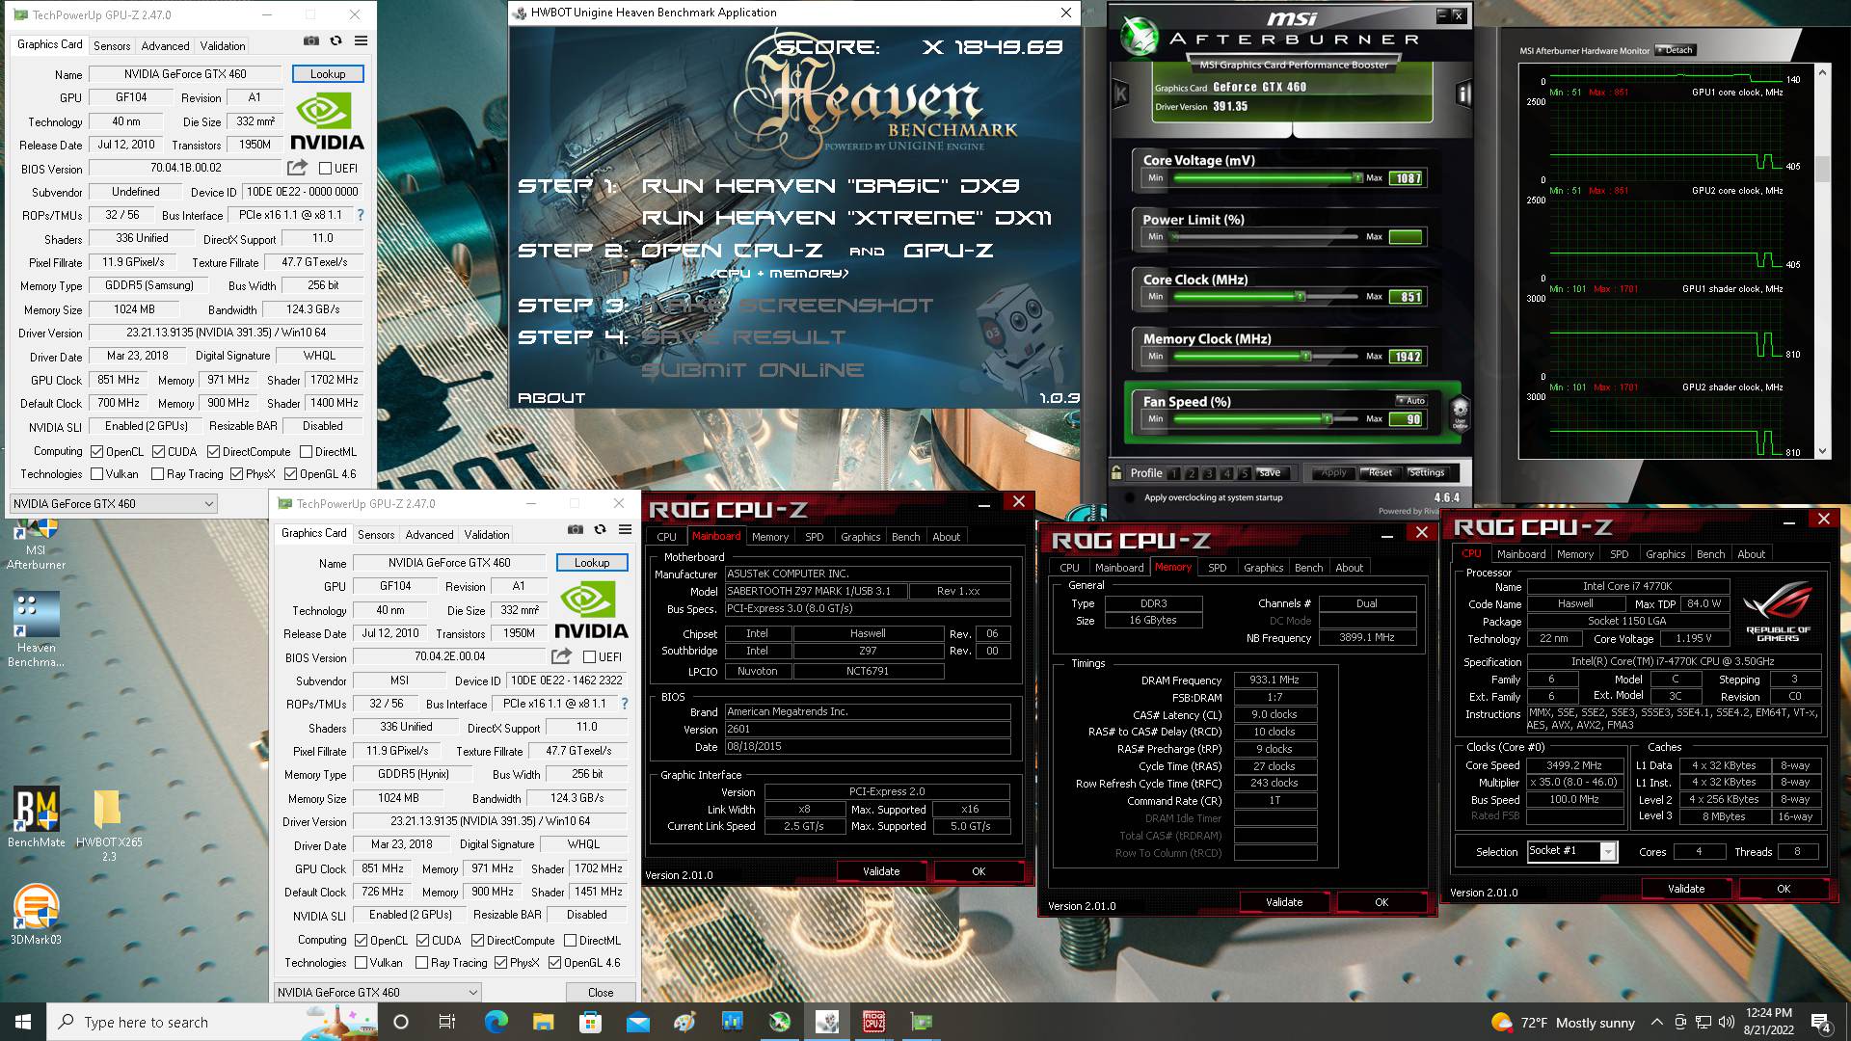Screen dimensions: 1851x1041
Task: Toggle UEFI checkbox in top GPU-Z window
Action: pos(325,169)
